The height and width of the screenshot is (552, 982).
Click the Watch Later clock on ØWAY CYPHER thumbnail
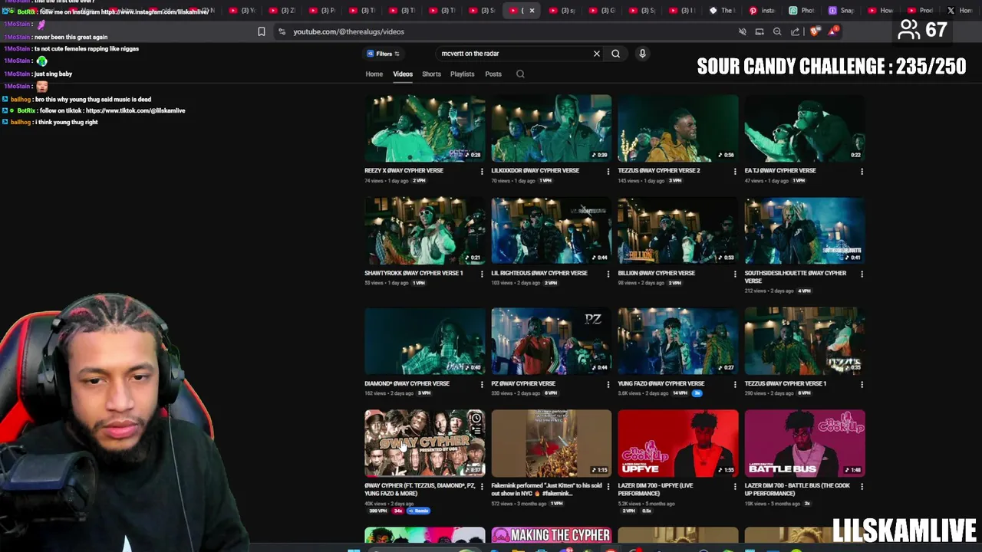476,419
